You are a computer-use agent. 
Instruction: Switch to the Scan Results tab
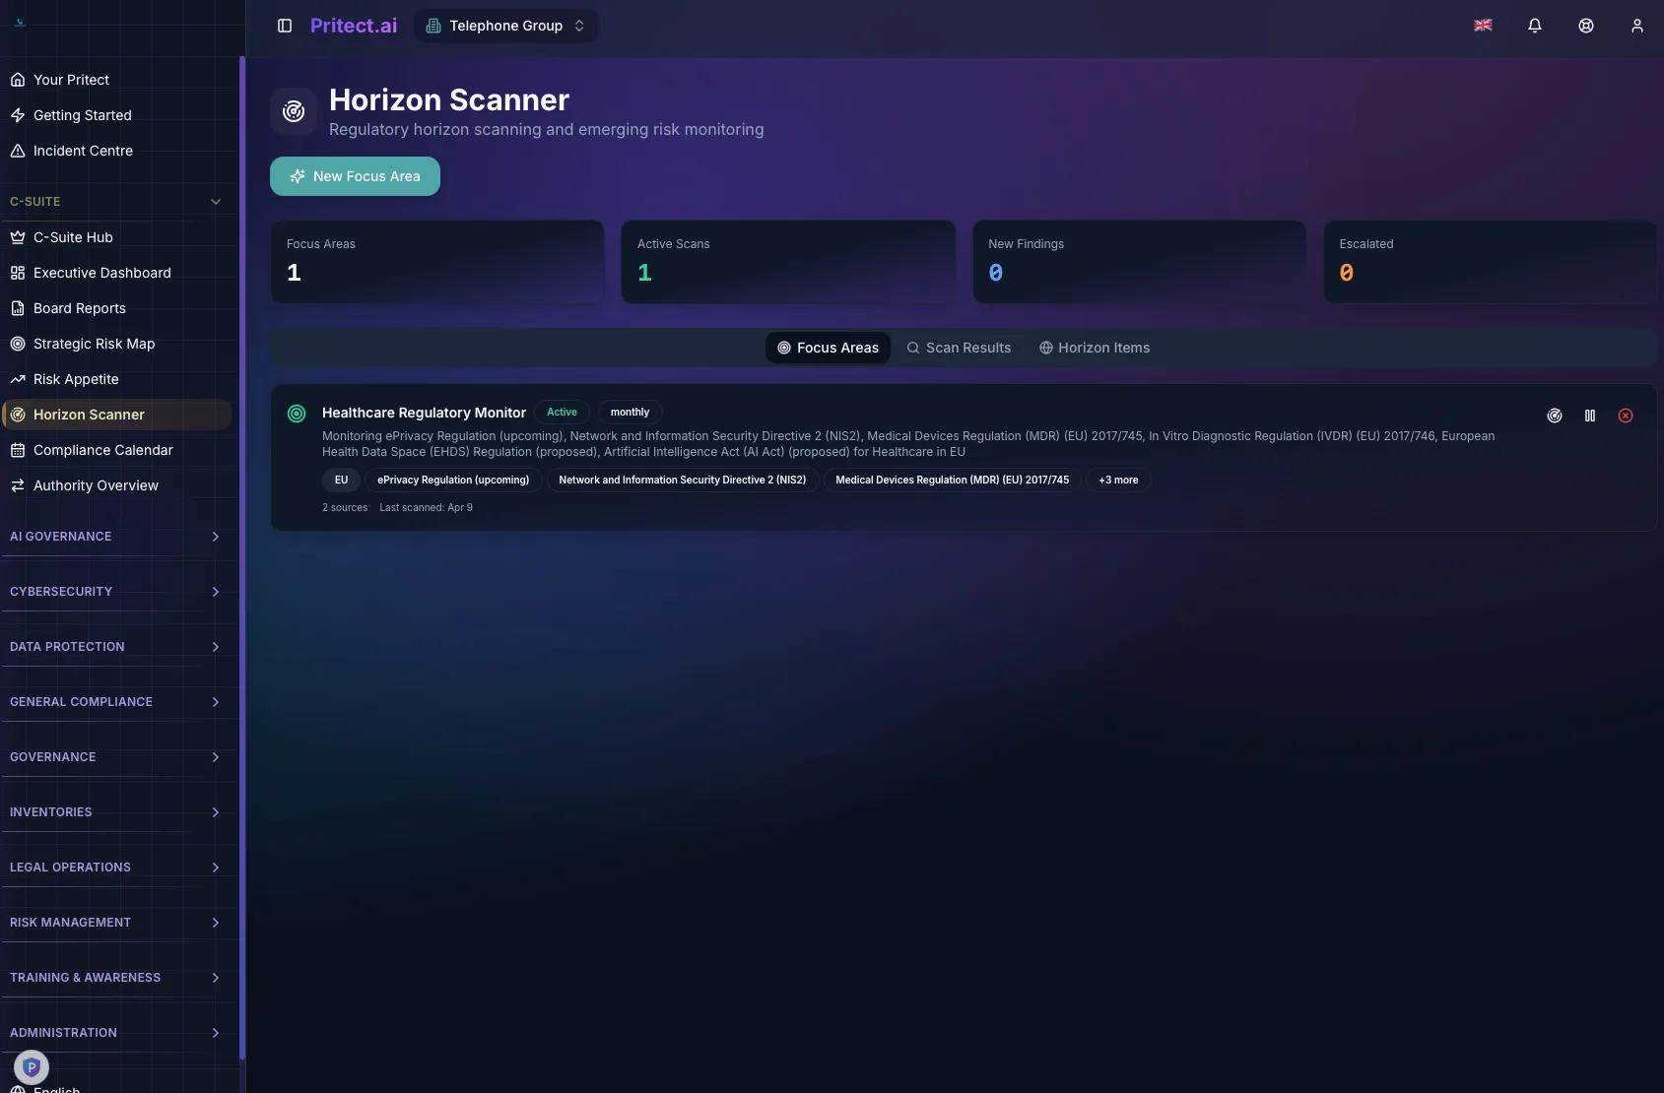pos(959,348)
